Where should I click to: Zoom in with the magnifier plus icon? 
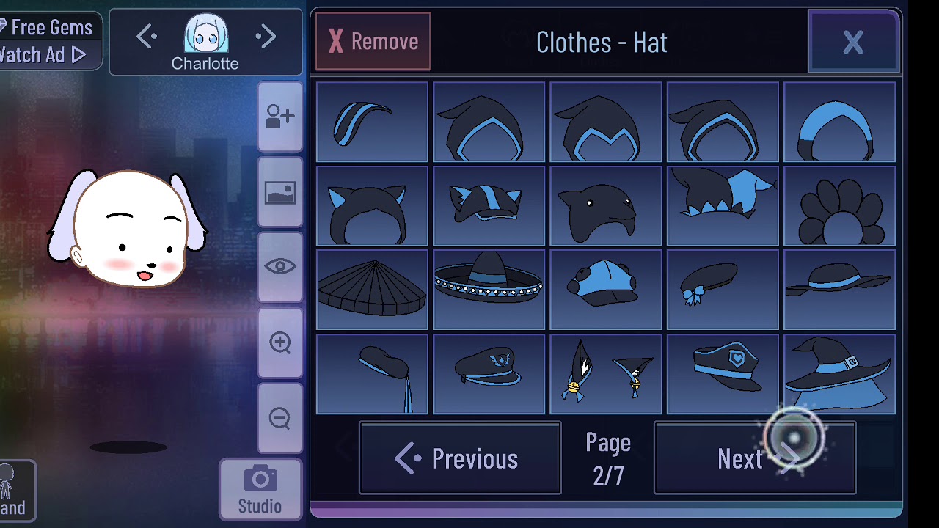point(279,343)
